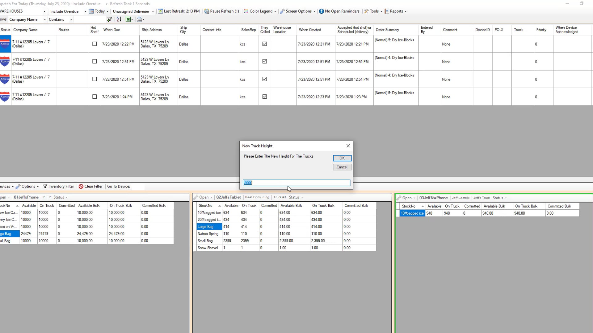This screenshot has width=593, height=333.
Task: Click the Last Refresh icon
Action: (x=161, y=11)
